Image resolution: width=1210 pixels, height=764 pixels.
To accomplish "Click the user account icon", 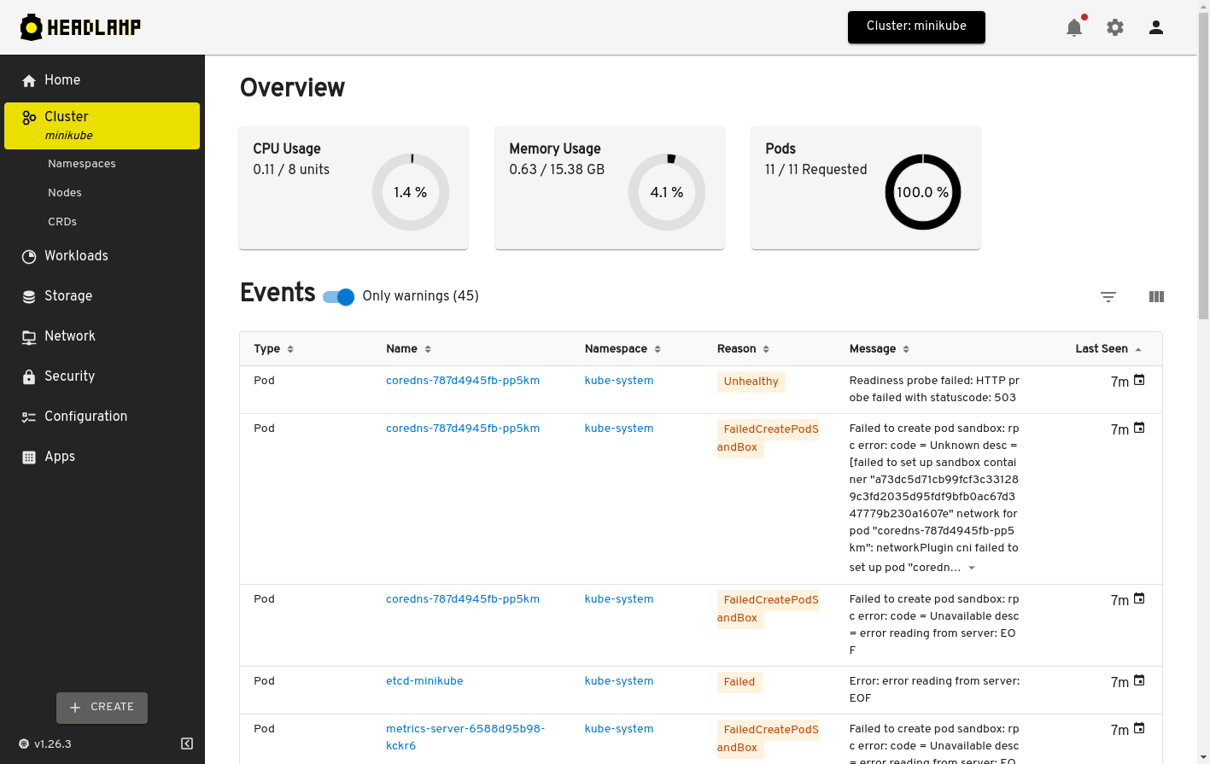I will (x=1156, y=27).
